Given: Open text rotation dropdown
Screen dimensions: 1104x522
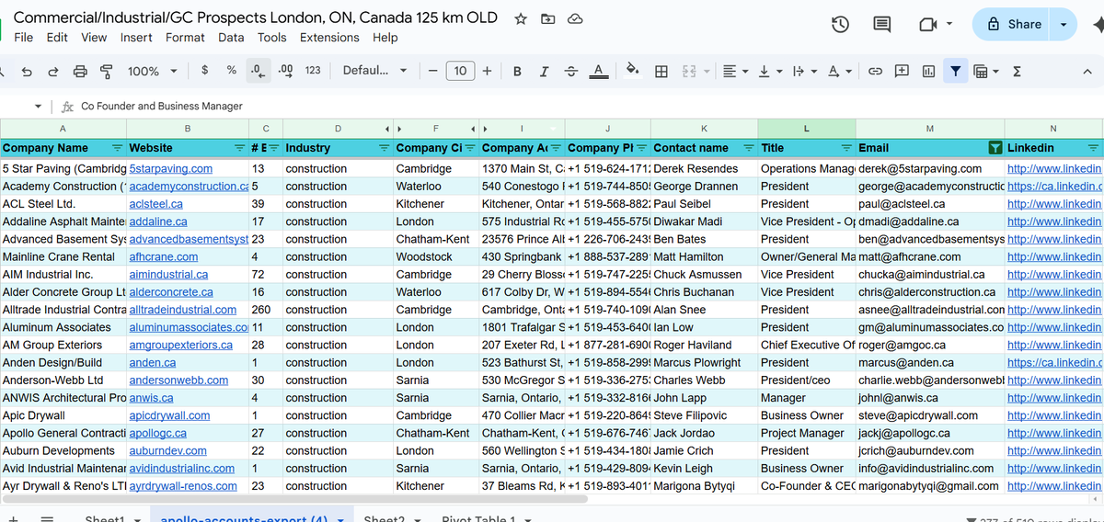Looking at the screenshot, I should click(x=838, y=71).
